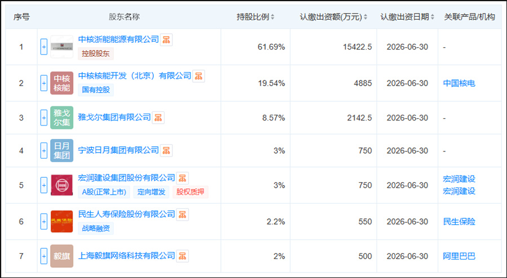Select the 2026-06-30 date in row 7

407,257
